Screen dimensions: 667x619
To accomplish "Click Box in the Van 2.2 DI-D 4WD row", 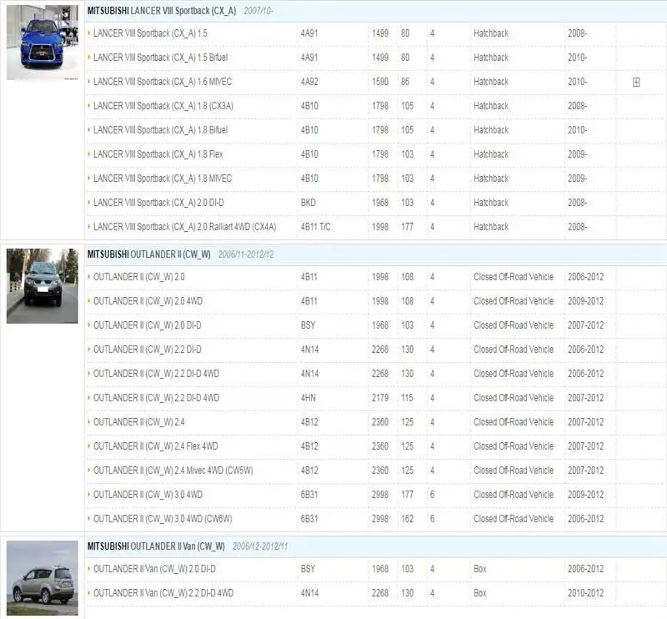I will (x=480, y=594).
